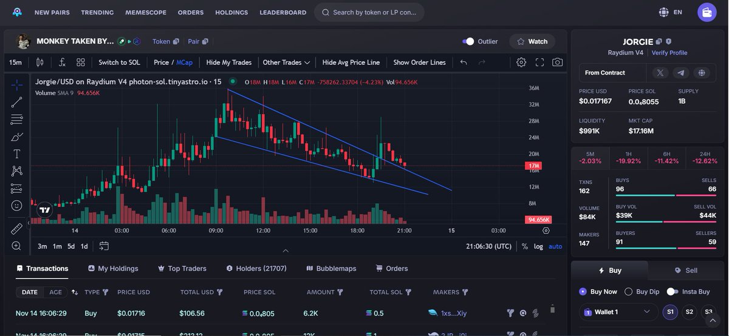Select the forecasting and measurement tool

pyautogui.click(x=16, y=189)
